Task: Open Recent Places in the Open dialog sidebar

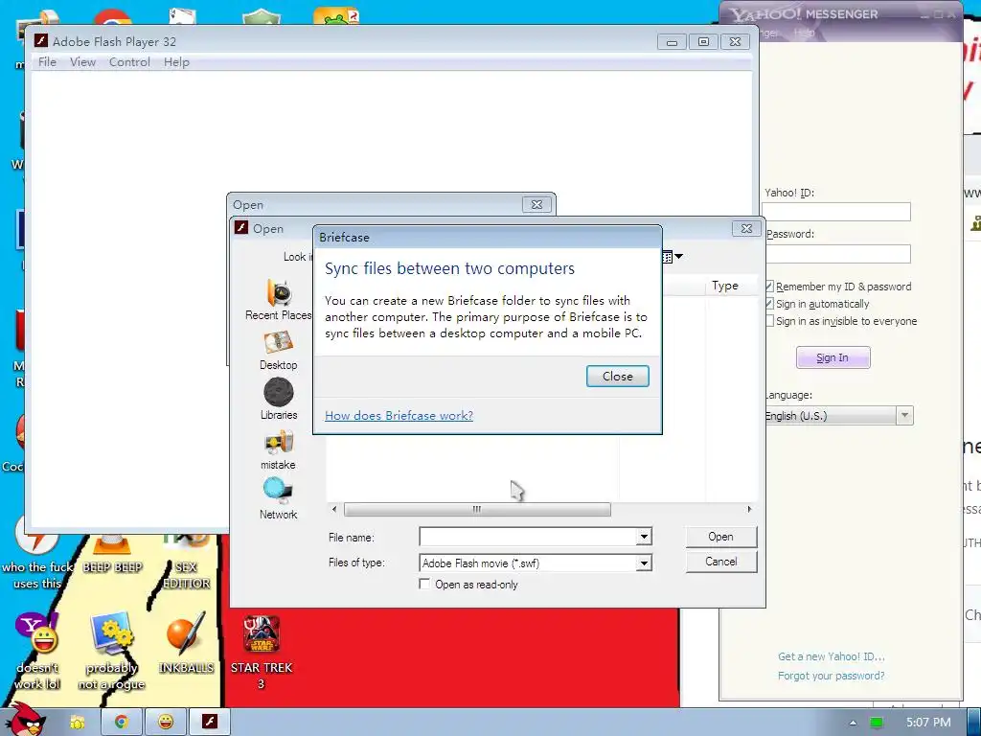Action: click(279, 300)
